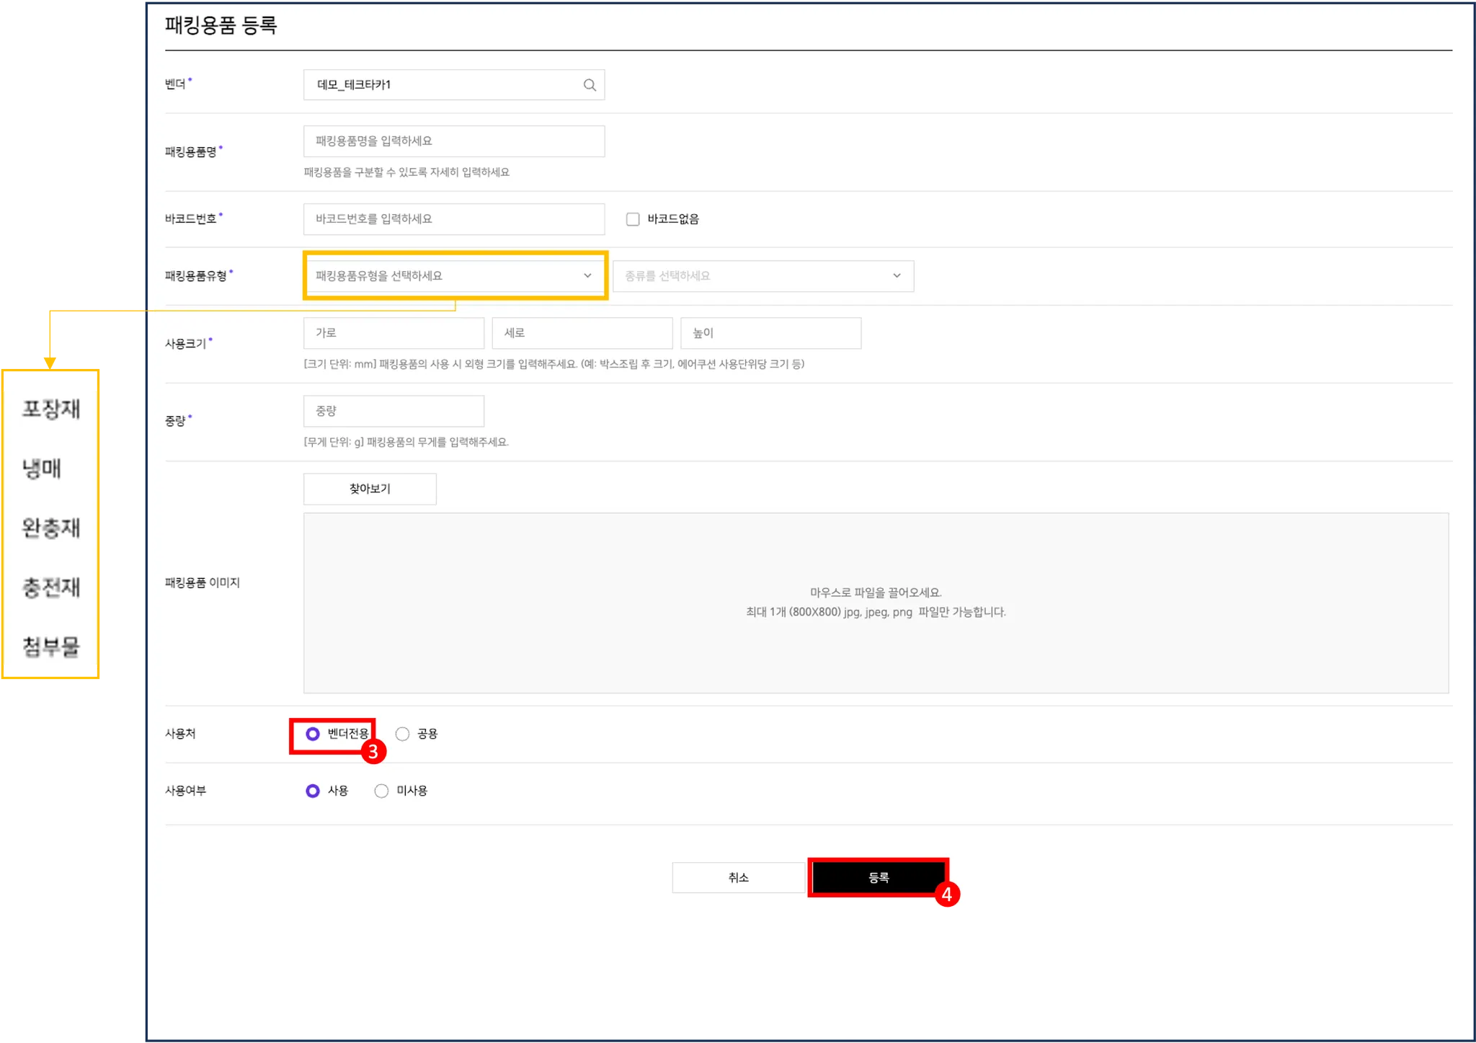Submit with the black 등록 button
Viewport: 1476px width, 1043px height.
pyautogui.click(x=878, y=877)
